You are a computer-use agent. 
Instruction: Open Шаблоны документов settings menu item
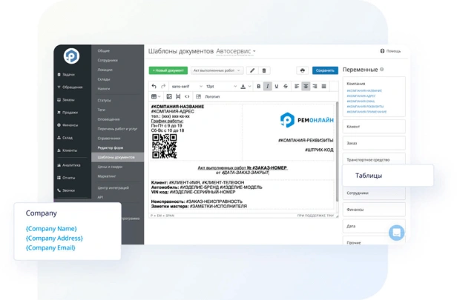tap(116, 157)
